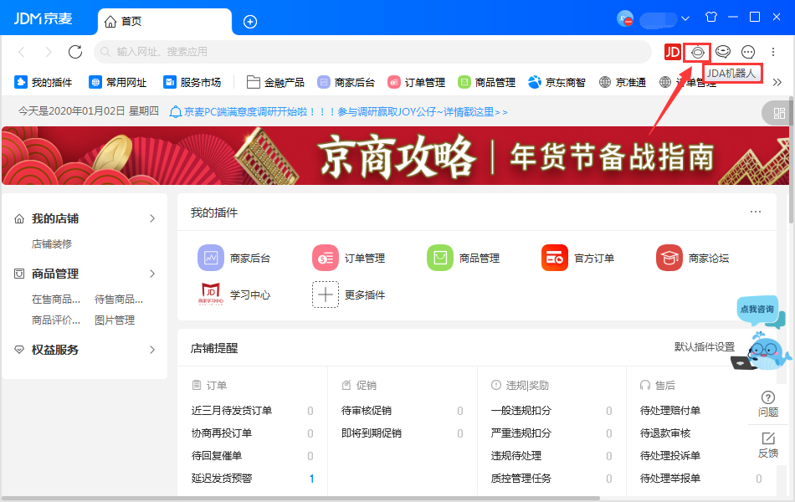The height and width of the screenshot is (502, 795).
Task: Add a new tab with plus icon
Action: click(x=250, y=21)
